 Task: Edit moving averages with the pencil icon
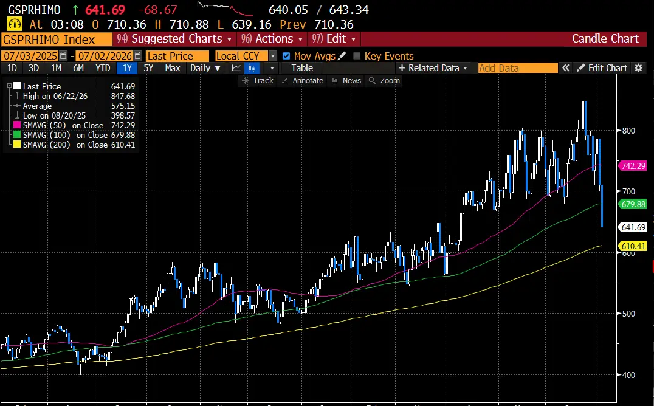[342, 55]
